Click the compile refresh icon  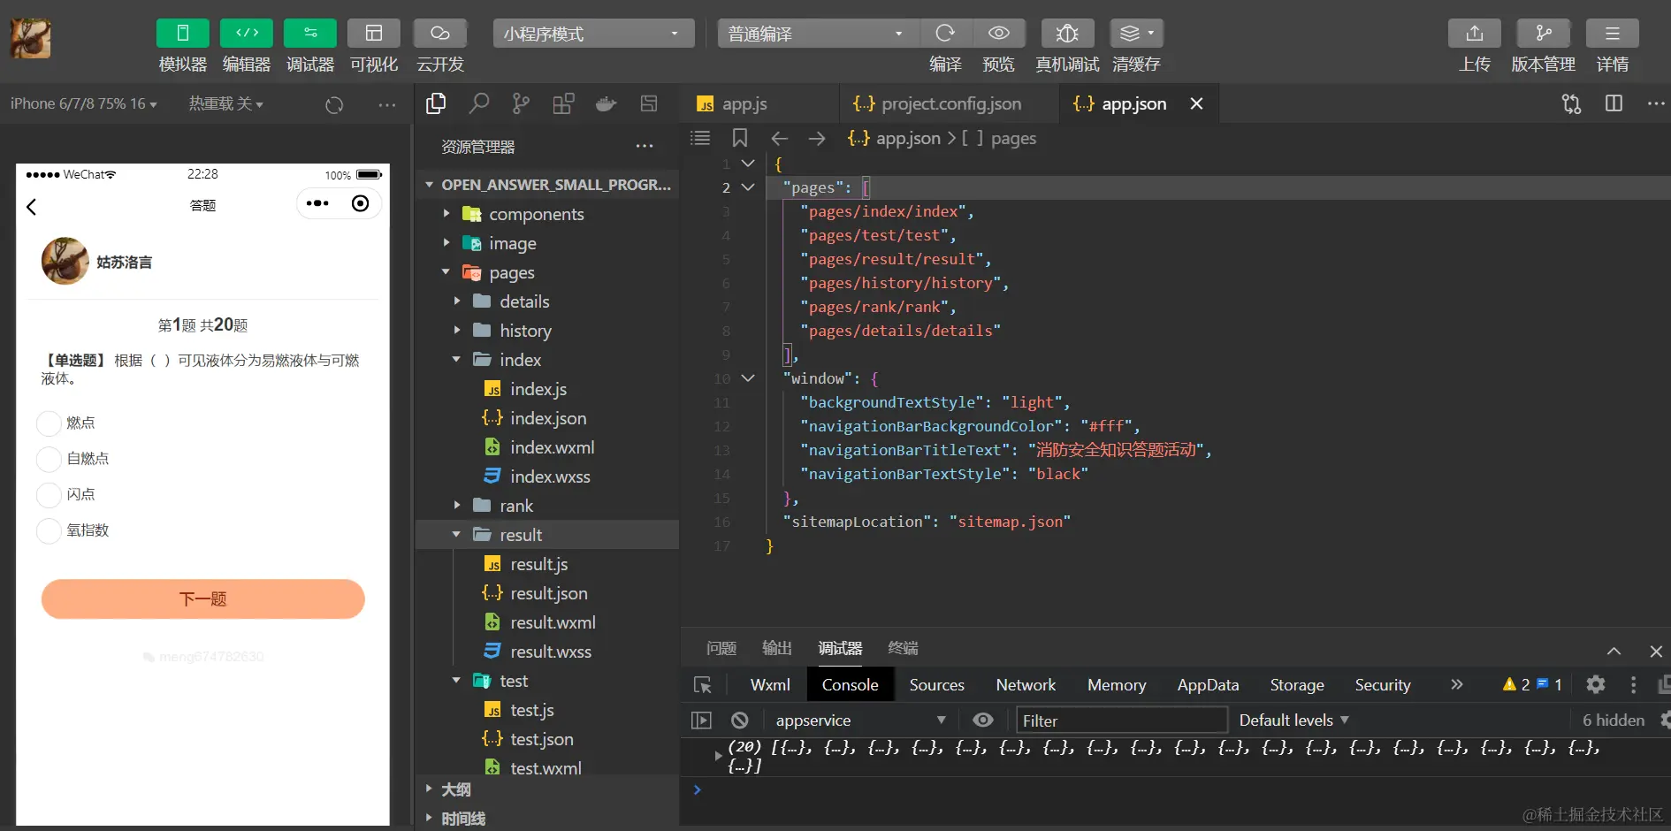(945, 34)
